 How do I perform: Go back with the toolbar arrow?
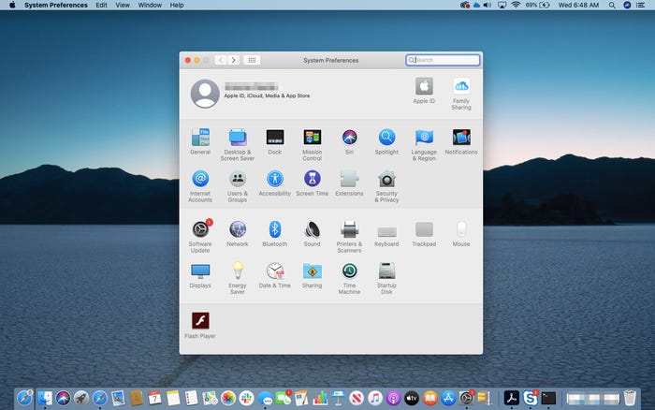pos(221,60)
